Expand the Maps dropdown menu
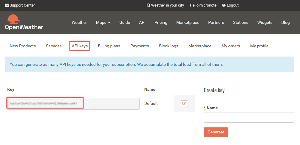This screenshot has height=145, width=300. coord(103,22)
